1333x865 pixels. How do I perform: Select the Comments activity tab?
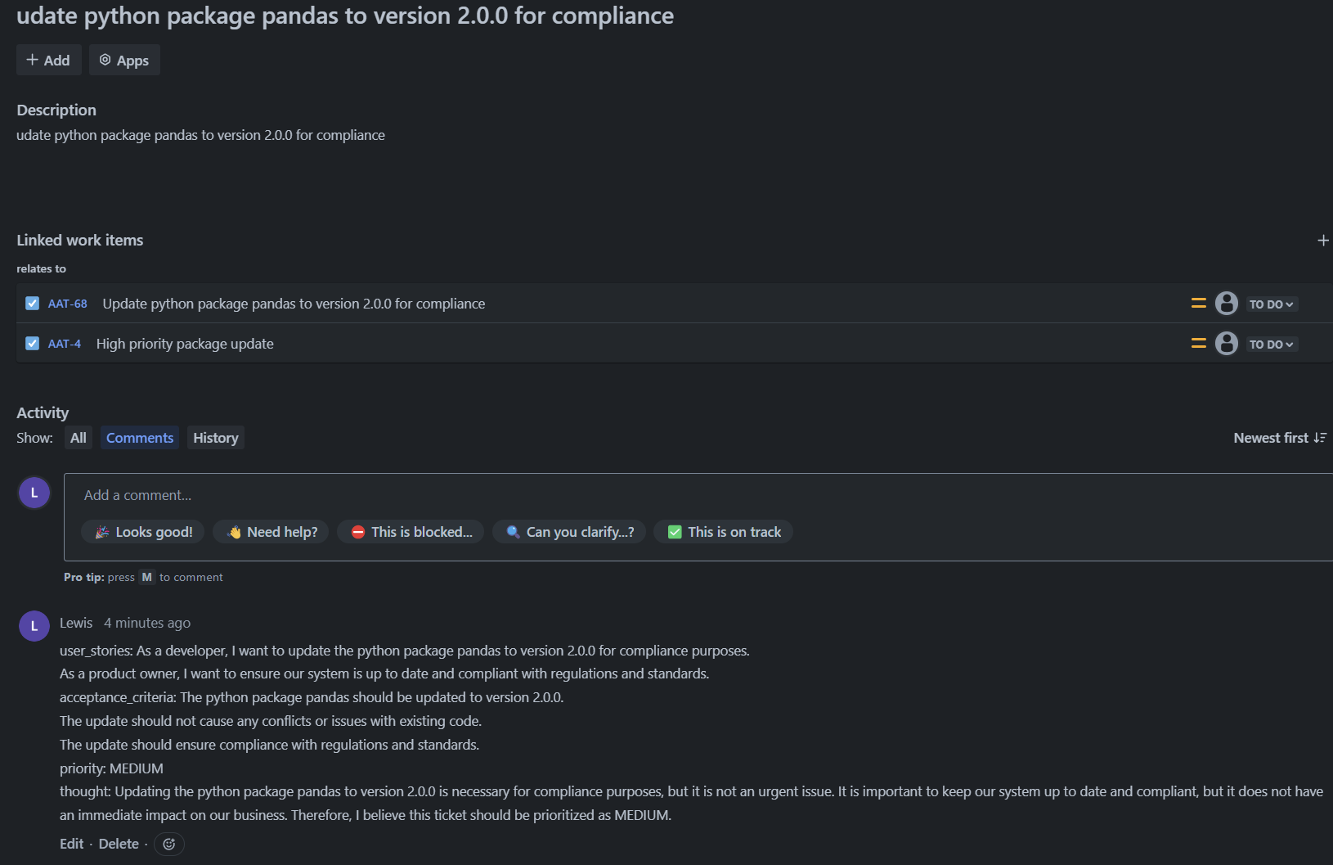(140, 439)
